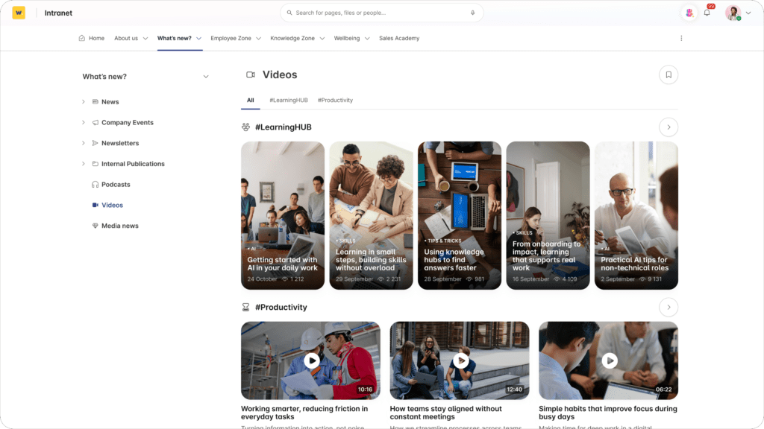764x429 pixels.
Task: Click the next arrow for #Productivity row
Action: click(x=668, y=307)
